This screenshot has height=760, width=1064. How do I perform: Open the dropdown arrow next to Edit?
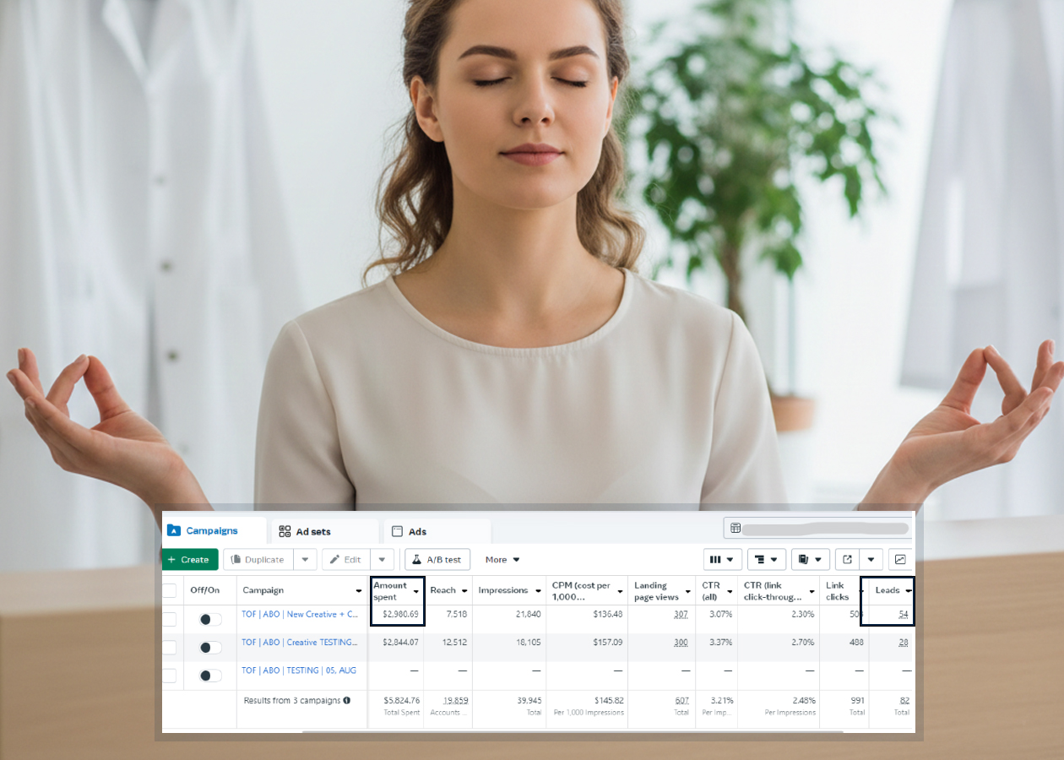pyautogui.click(x=383, y=559)
